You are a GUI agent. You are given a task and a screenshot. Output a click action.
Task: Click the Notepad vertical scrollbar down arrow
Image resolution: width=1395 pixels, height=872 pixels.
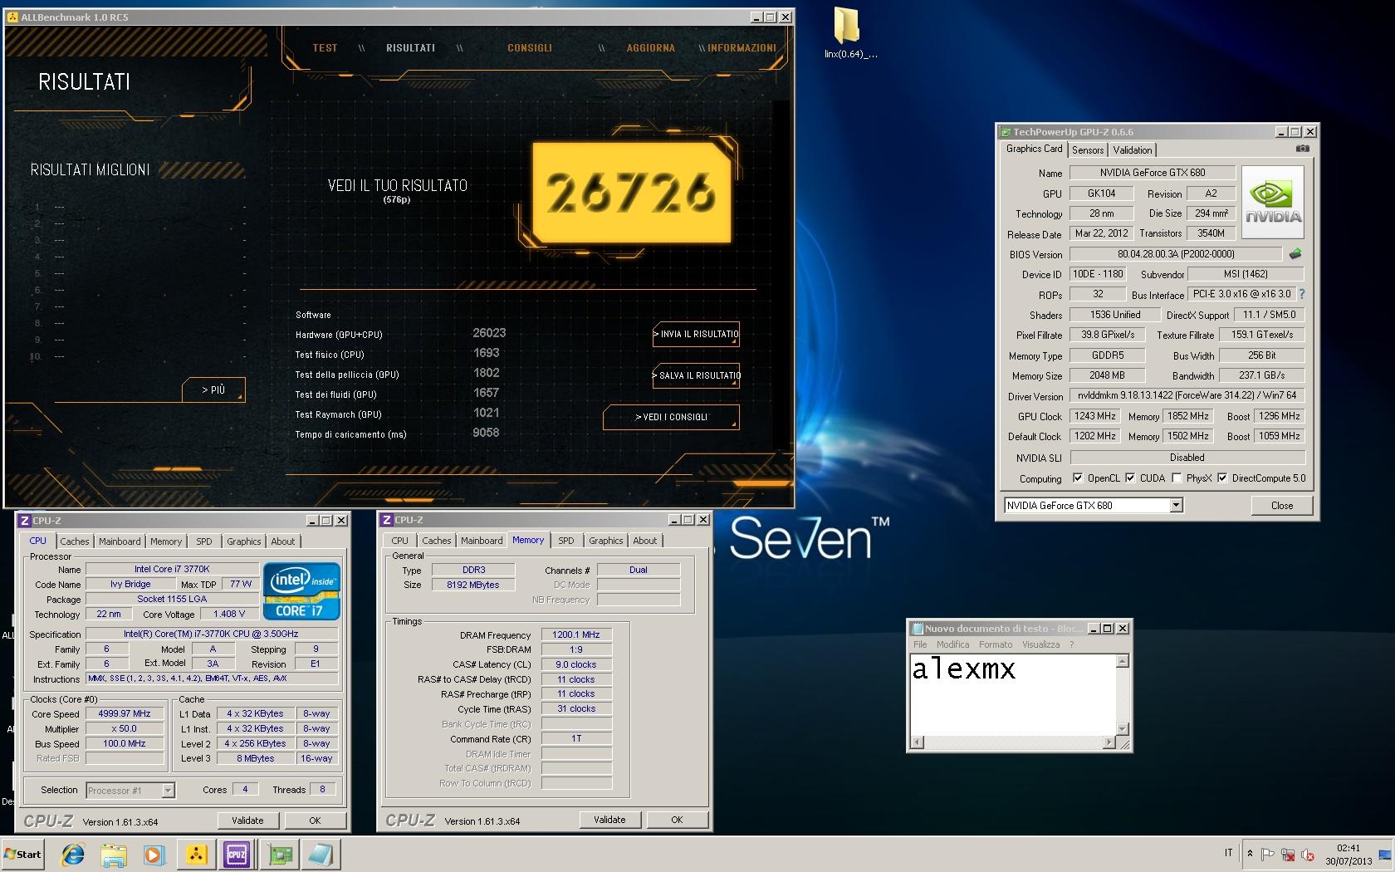pos(1122,728)
